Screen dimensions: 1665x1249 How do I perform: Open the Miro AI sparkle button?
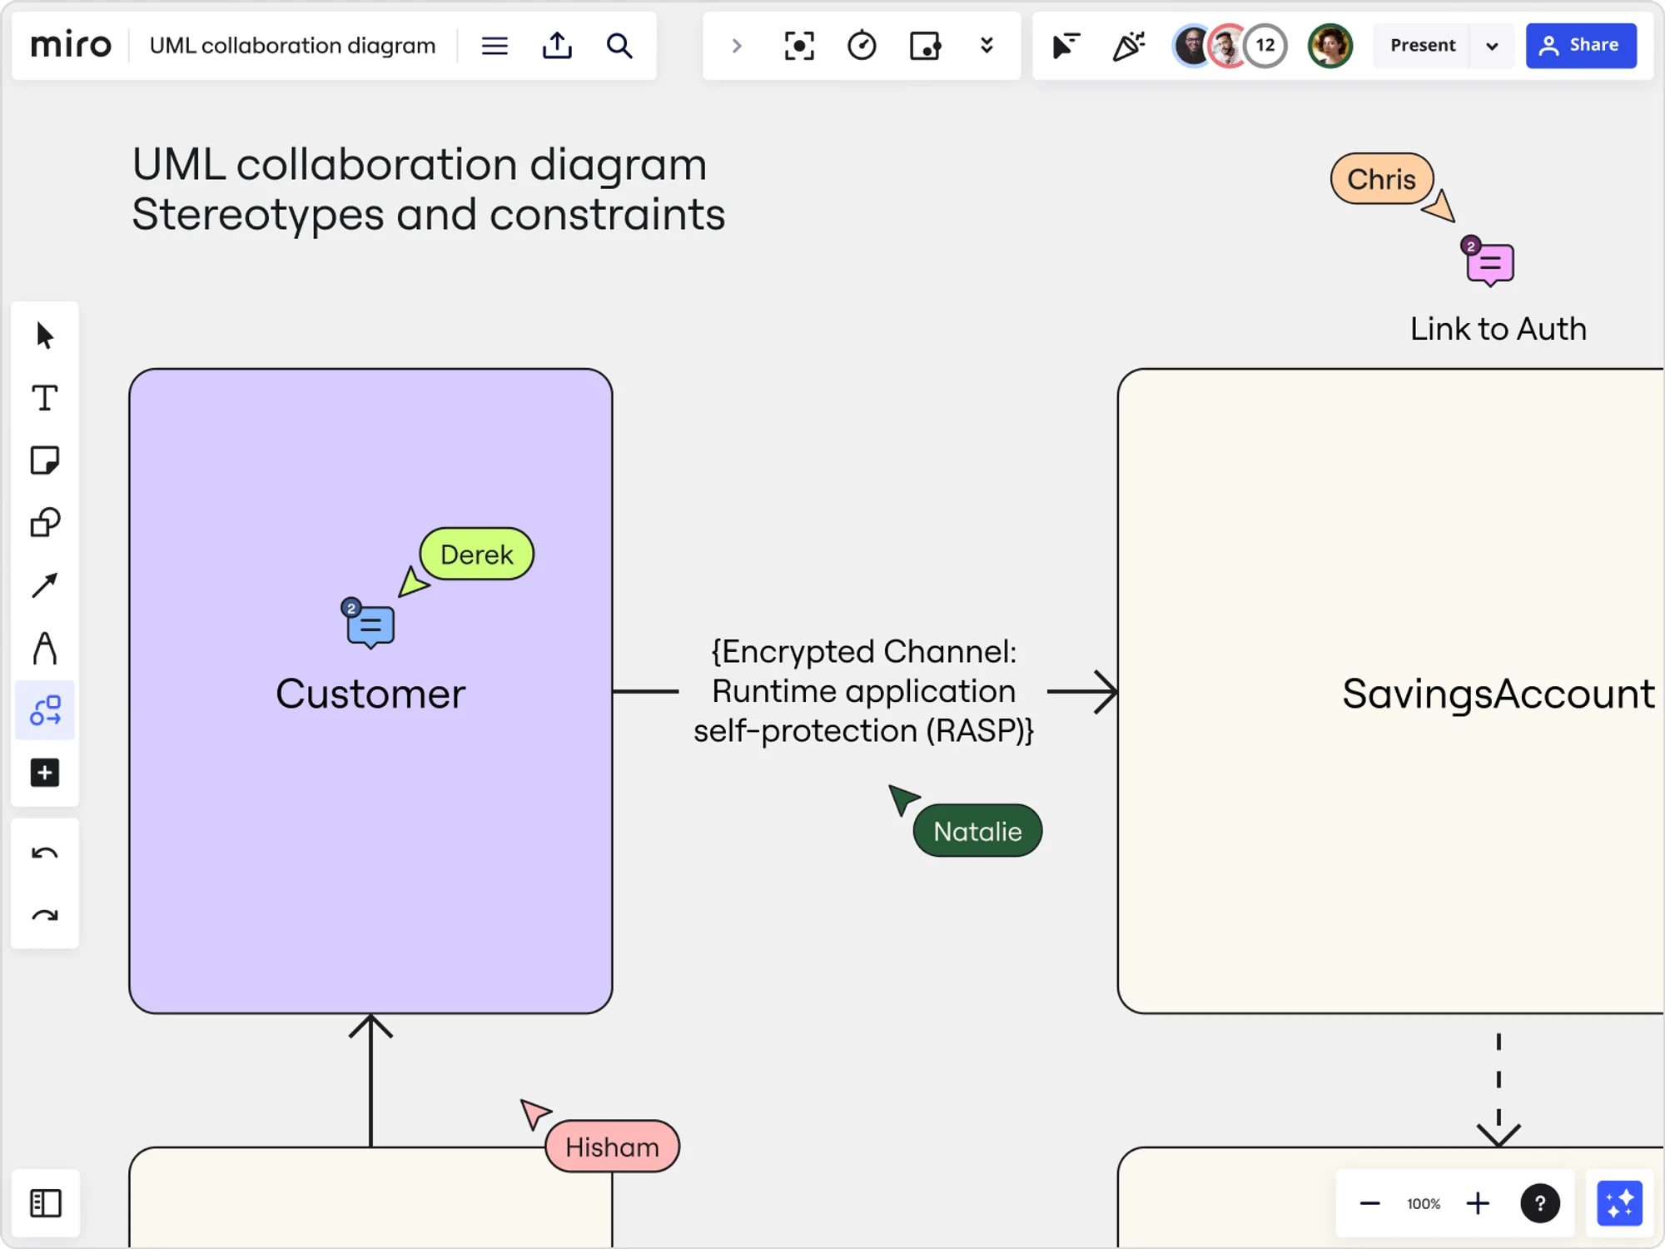click(x=1619, y=1203)
